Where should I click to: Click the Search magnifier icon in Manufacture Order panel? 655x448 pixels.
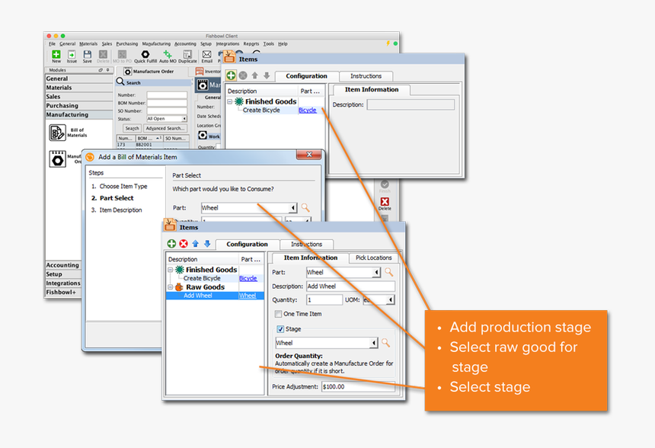pos(120,82)
